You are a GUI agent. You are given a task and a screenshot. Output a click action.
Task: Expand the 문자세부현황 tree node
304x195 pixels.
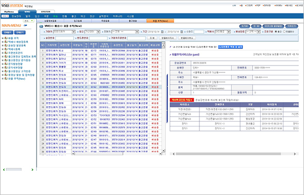coord(3,68)
